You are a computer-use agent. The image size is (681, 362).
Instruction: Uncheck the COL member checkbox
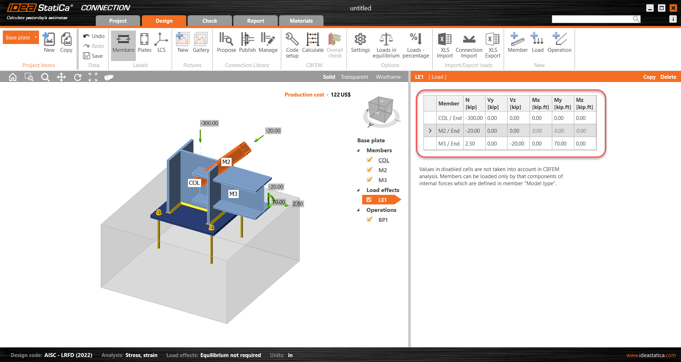click(370, 160)
